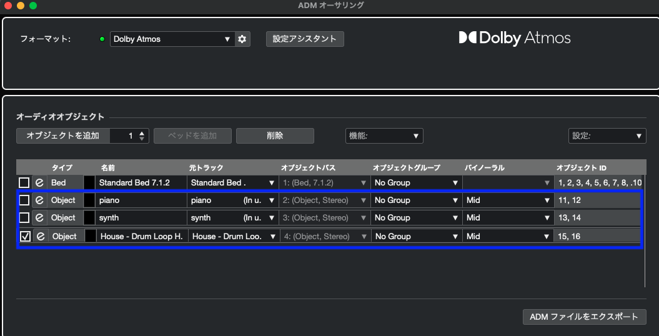Screen dimensions: 659x336
Task: Click the タイプ column header
Action: click(x=62, y=168)
